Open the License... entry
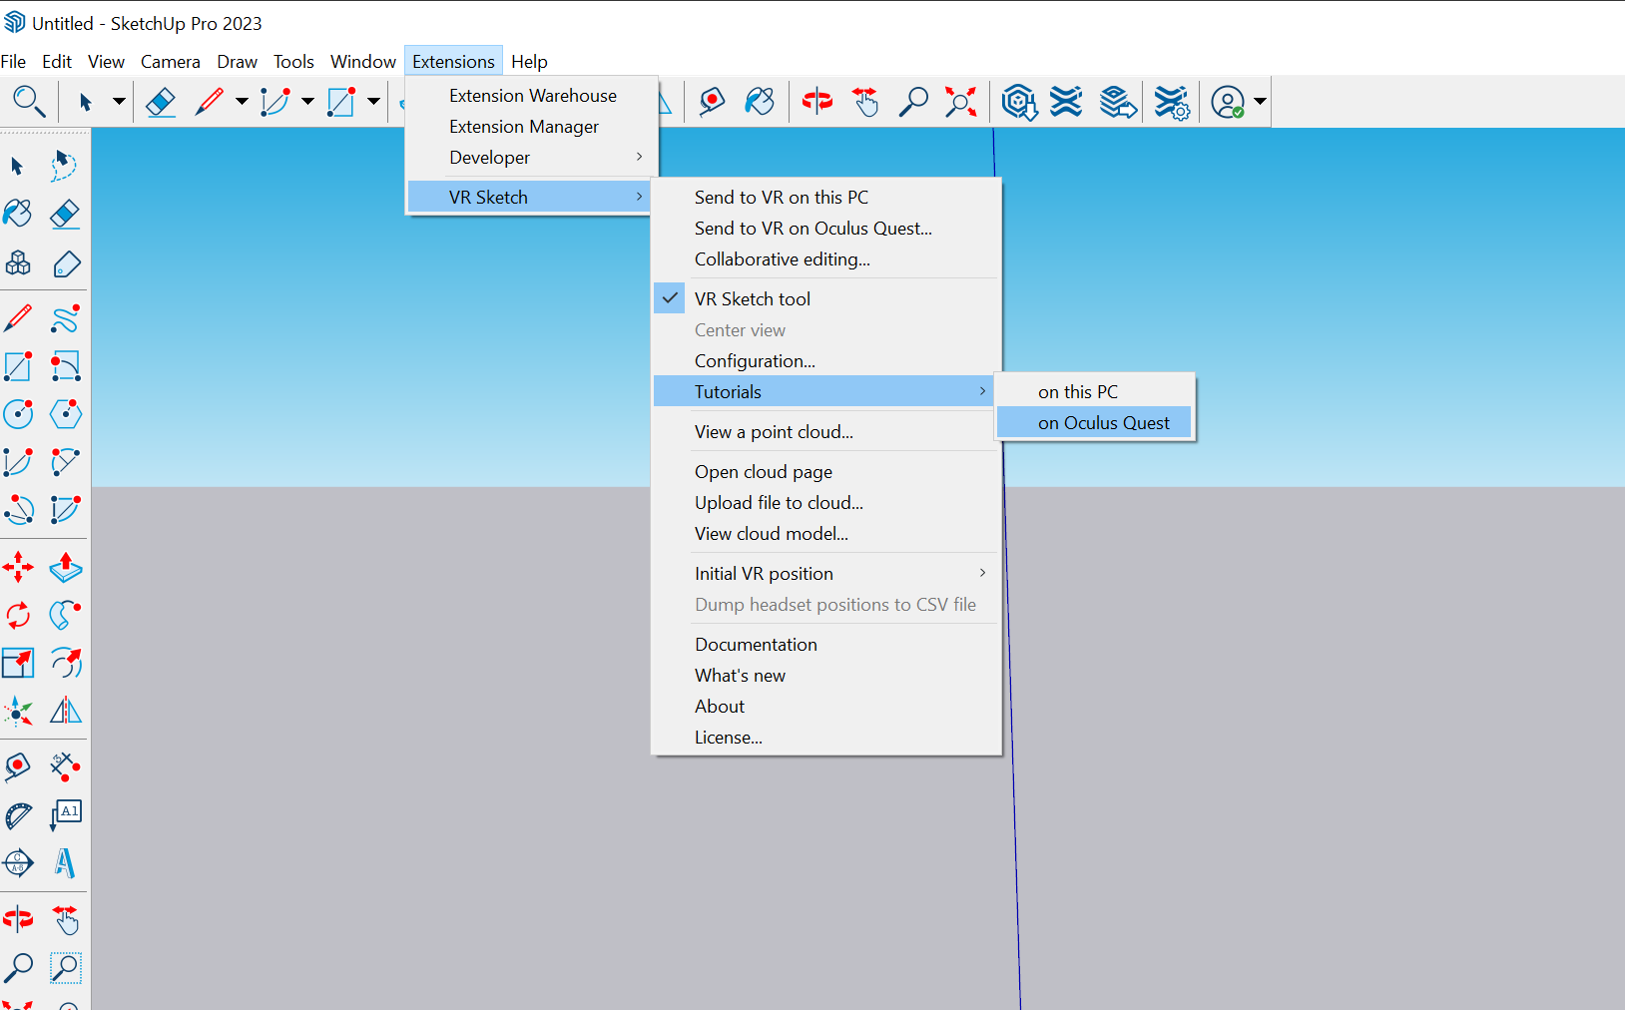The image size is (1625, 1010). pyautogui.click(x=826, y=738)
